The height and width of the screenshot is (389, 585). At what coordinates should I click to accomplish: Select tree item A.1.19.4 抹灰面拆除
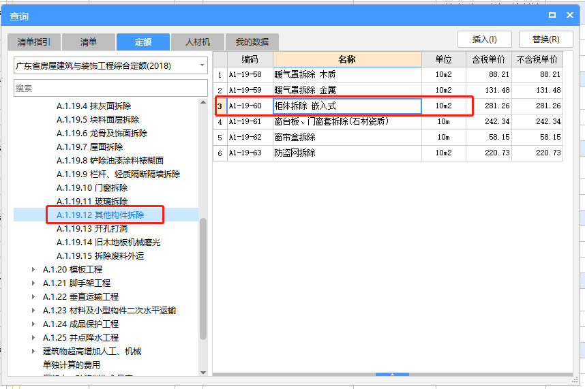tap(93, 106)
